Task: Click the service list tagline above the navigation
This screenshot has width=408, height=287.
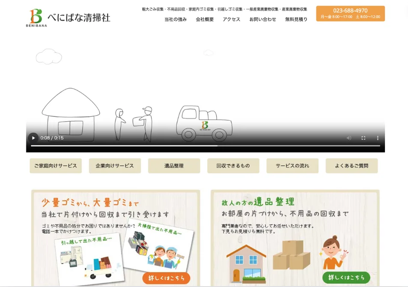Action: 224,9
